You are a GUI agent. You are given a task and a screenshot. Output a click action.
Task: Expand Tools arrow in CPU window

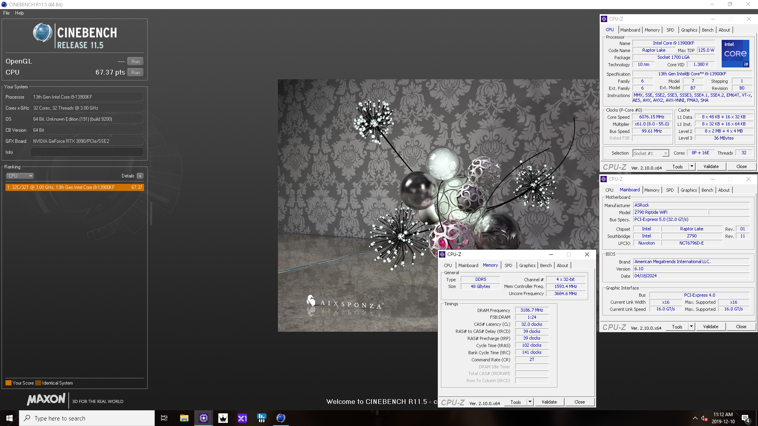(x=692, y=166)
